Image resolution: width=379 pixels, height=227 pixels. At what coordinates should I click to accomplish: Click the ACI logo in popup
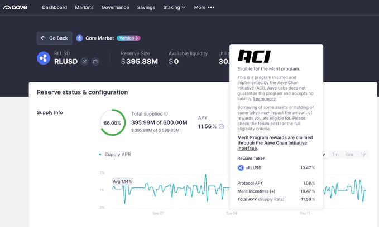click(x=253, y=56)
